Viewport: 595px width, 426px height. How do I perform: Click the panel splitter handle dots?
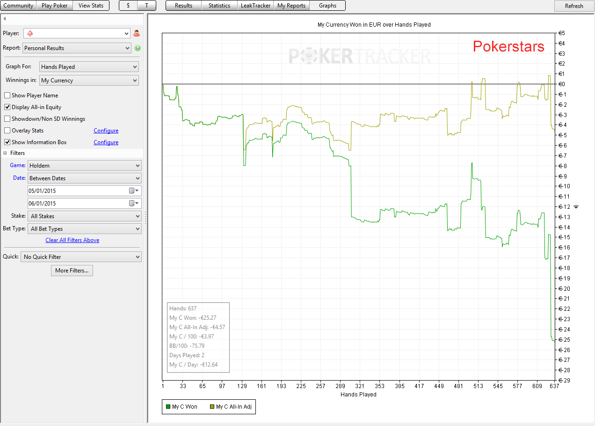(145, 217)
